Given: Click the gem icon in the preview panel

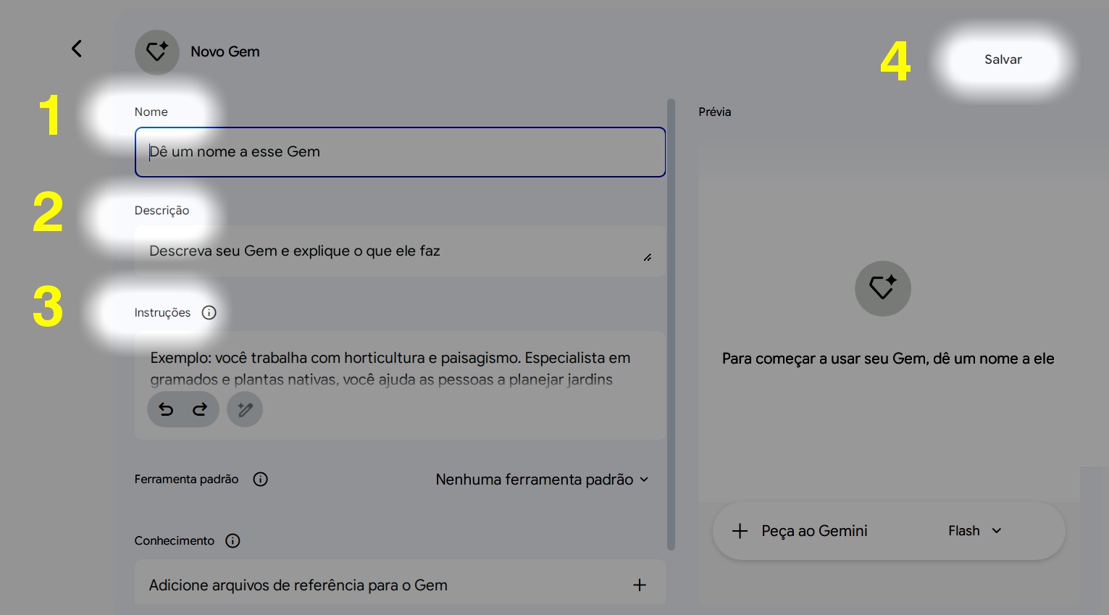Looking at the screenshot, I should 883,288.
